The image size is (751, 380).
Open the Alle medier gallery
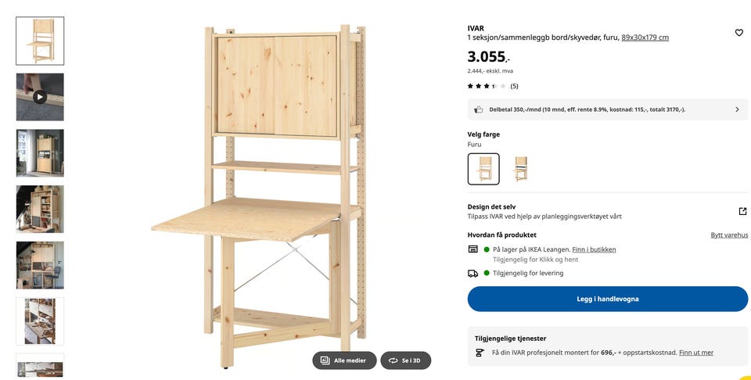[x=344, y=360]
